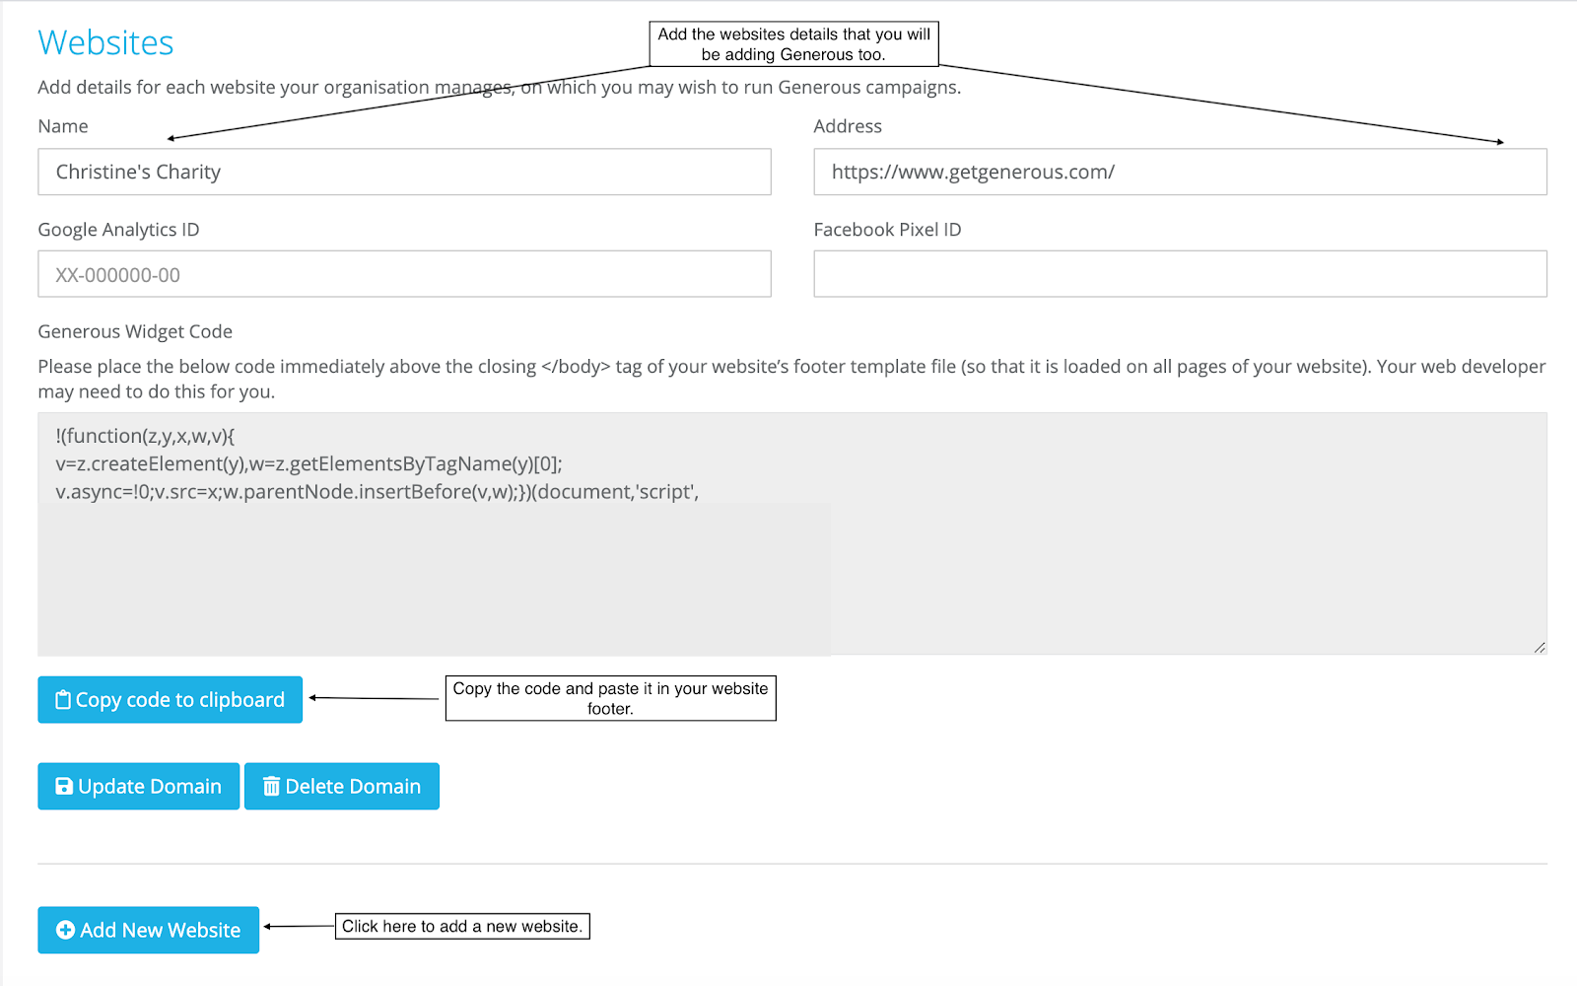Click the trash can icon
Viewport: 1577px width, 986px height.
click(x=271, y=787)
